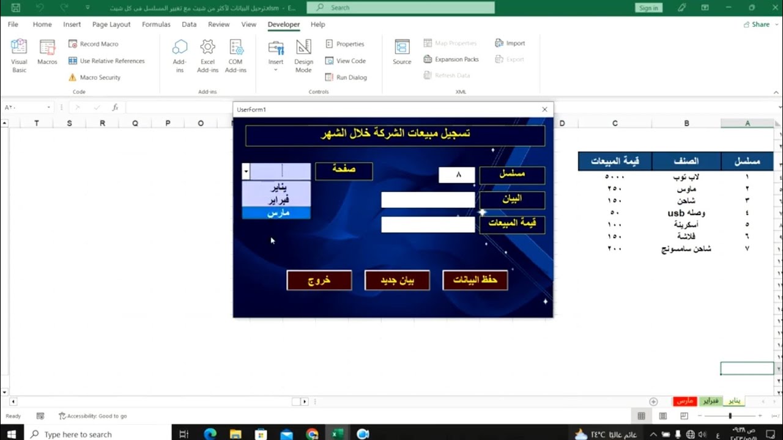The image size is (783, 440).
Task: Open the XML Source pane
Action: [x=402, y=52]
